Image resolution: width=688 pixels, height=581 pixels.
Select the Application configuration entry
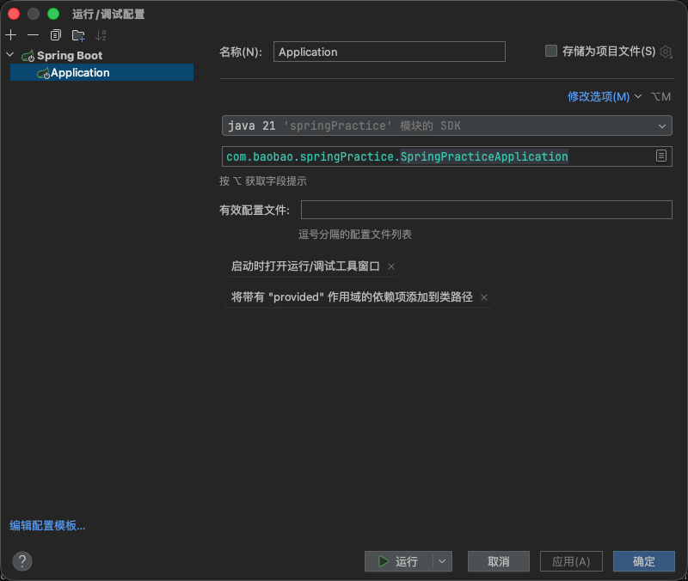pos(101,72)
